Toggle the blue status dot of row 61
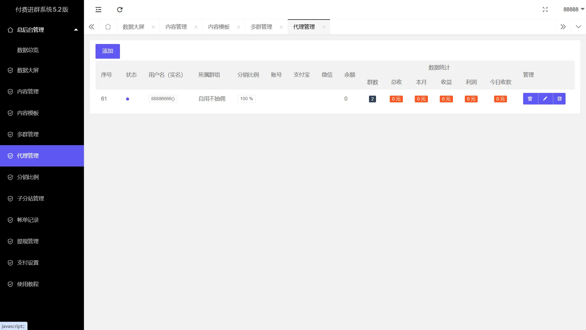 pyautogui.click(x=128, y=99)
